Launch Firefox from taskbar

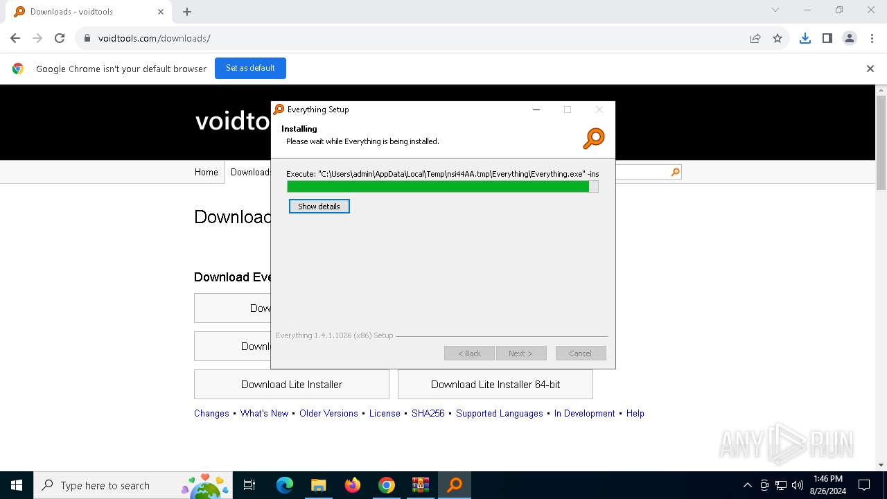[353, 485]
